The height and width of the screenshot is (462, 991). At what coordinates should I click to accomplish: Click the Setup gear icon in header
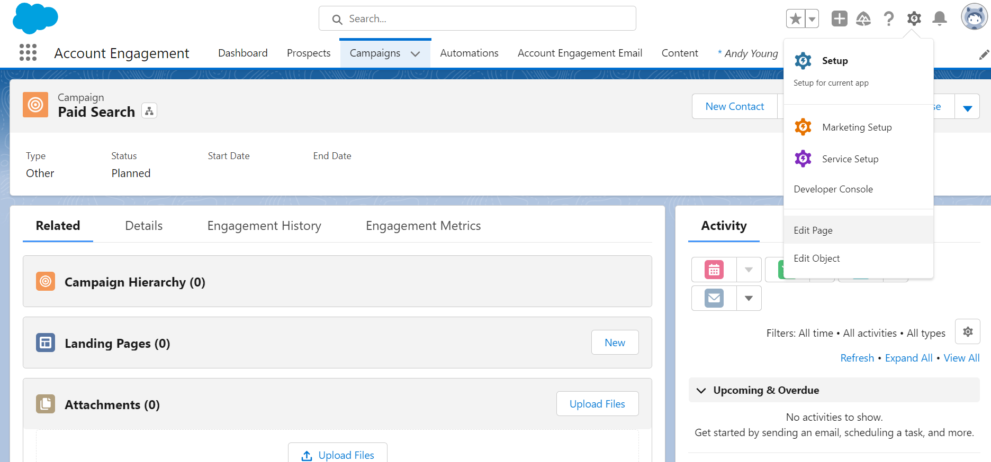[914, 19]
